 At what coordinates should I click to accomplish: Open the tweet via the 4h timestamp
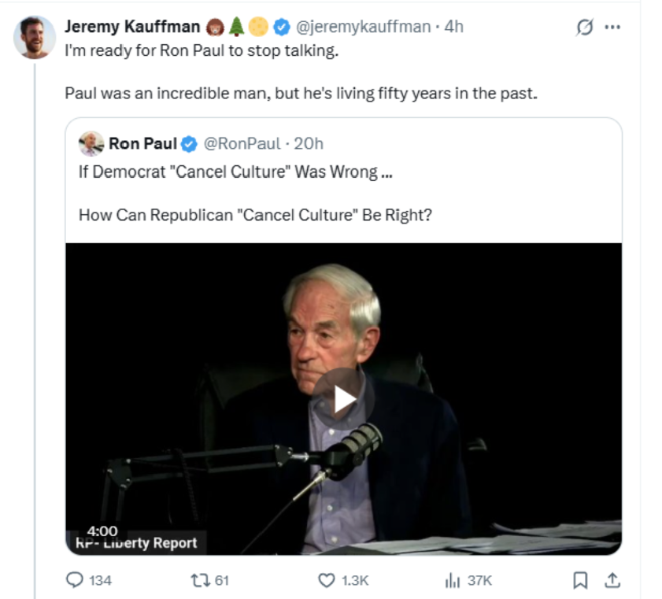tap(454, 27)
